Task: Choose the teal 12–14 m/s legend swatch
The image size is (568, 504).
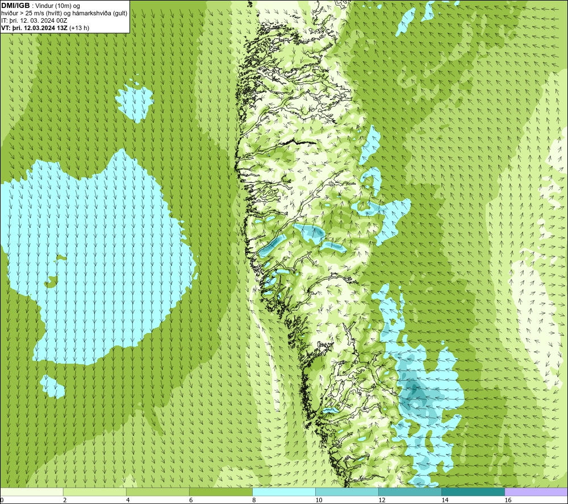Action: [x=410, y=492]
